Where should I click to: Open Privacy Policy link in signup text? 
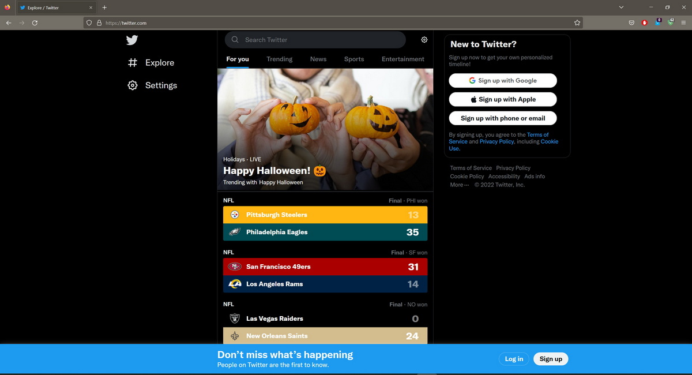pos(497,141)
